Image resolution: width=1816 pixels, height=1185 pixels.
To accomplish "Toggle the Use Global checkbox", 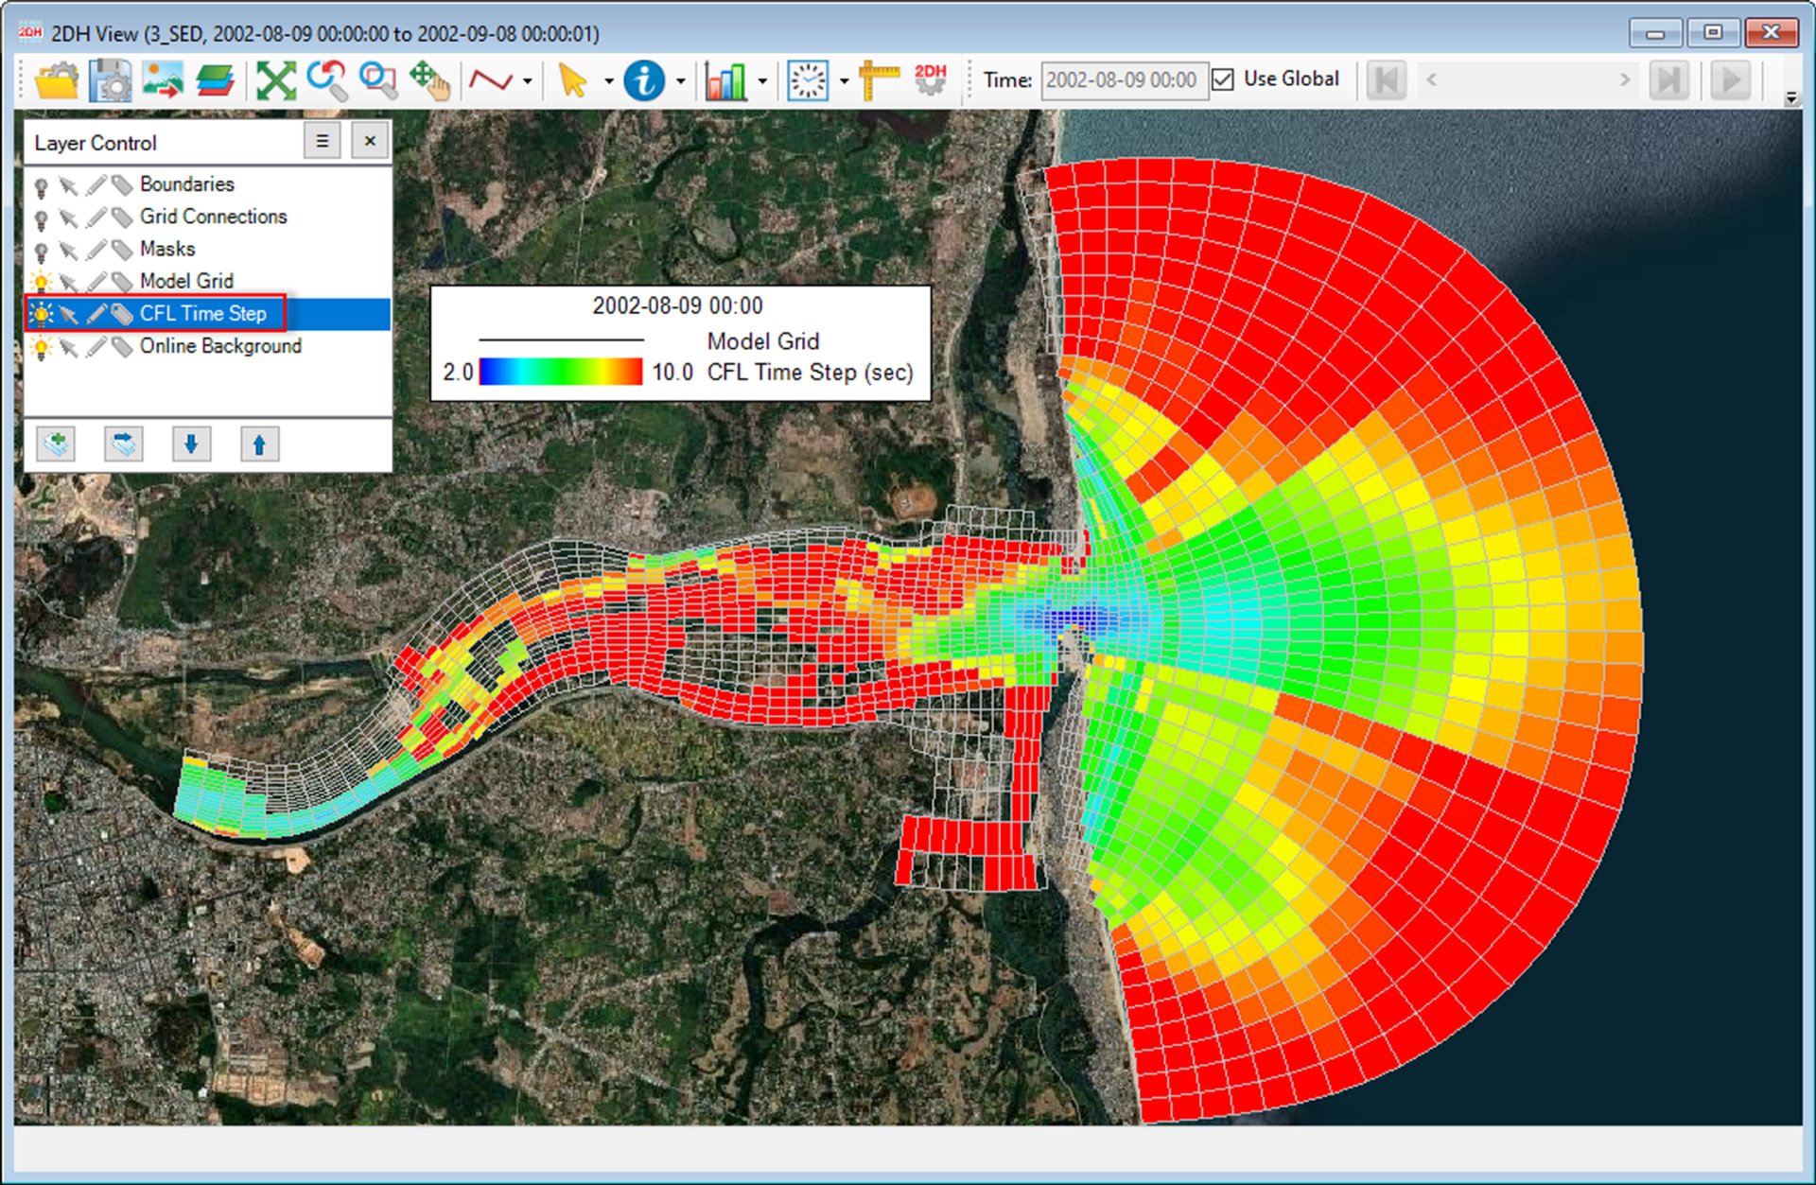I will [1223, 79].
